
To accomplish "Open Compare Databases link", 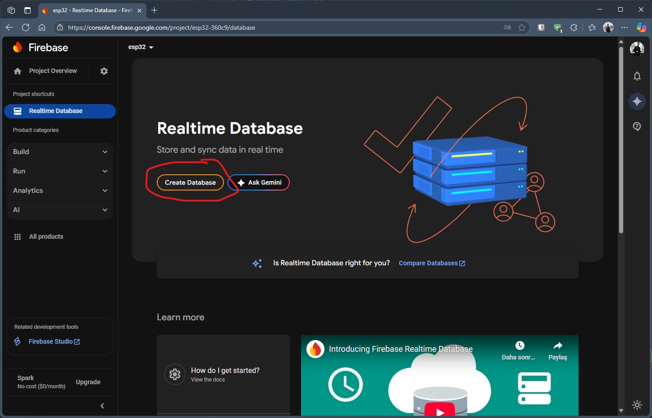I will coord(432,263).
